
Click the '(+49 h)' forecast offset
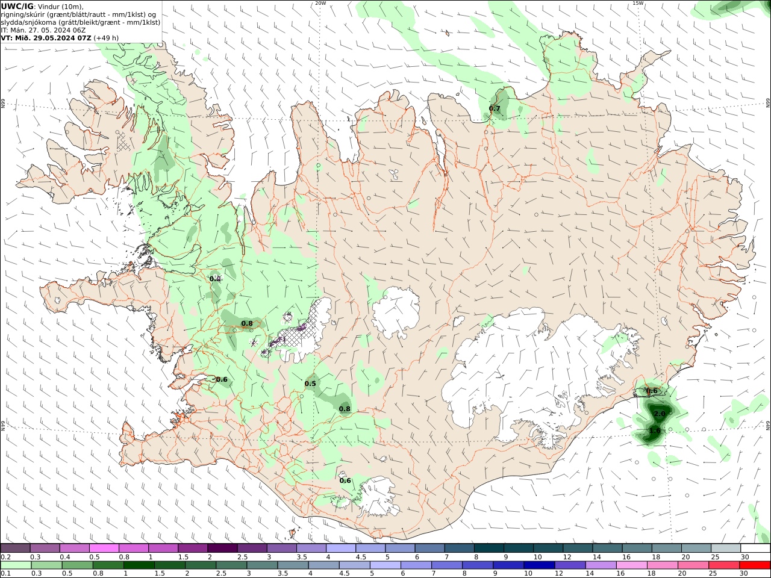click(x=106, y=37)
